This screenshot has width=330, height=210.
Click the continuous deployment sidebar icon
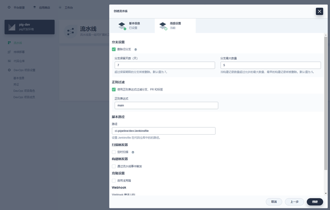(x=9, y=52)
